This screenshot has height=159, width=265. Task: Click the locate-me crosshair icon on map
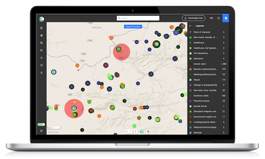coord(148,131)
